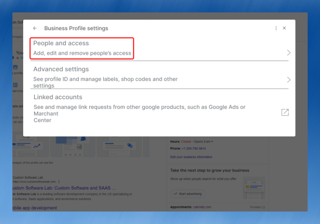Close the Business Profile settings dialog
Image resolution: width=320 pixels, height=224 pixels.
(x=284, y=28)
